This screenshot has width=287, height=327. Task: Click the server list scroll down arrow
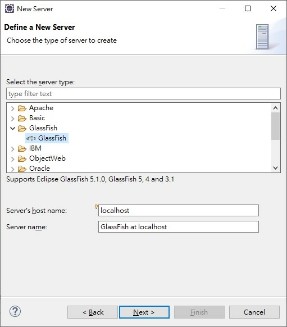pyautogui.click(x=275, y=168)
